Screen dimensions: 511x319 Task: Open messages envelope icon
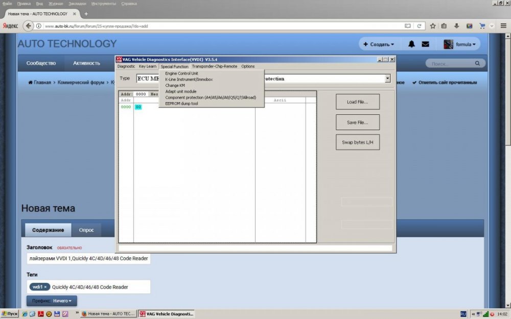425,44
